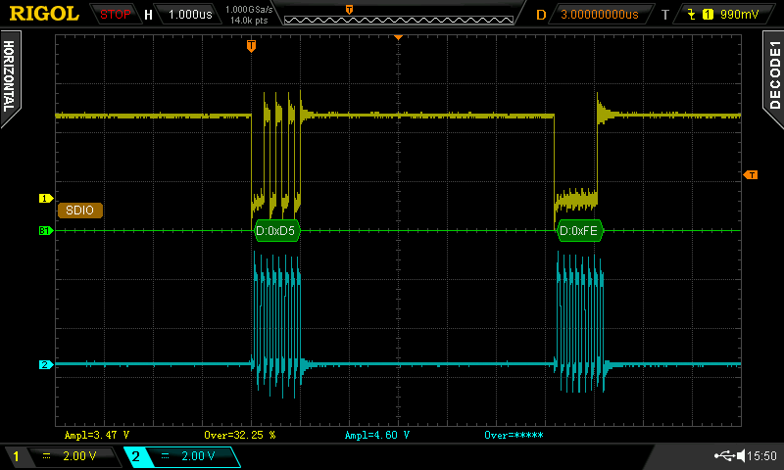Click the trigger rising edge slope icon
Image resolution: width=784 pixels, height=470 pixels.
(x=694, y=15)
